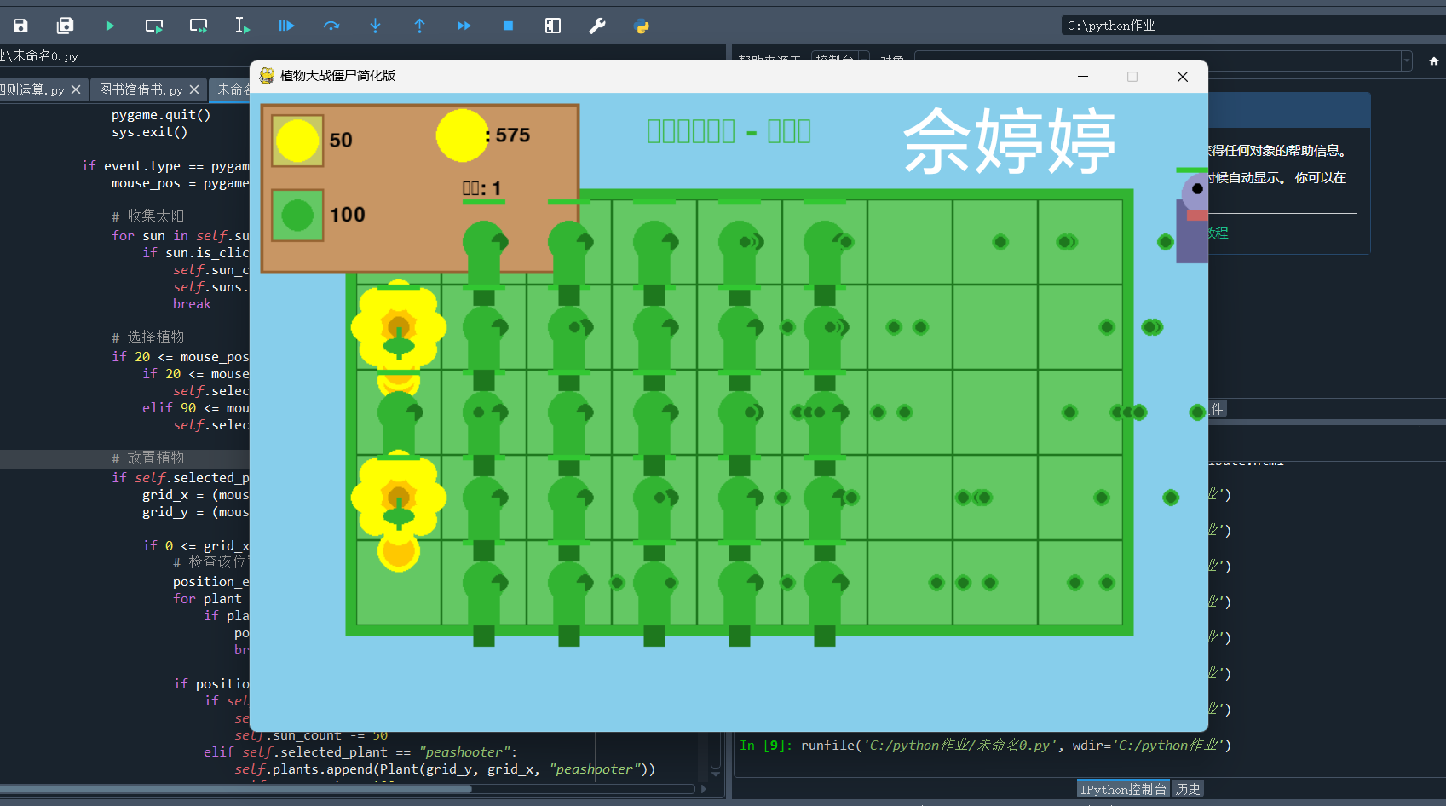Click the yellow sun counter icon
This screenshot has height=806, width=1446.
[x=462, y=135]
